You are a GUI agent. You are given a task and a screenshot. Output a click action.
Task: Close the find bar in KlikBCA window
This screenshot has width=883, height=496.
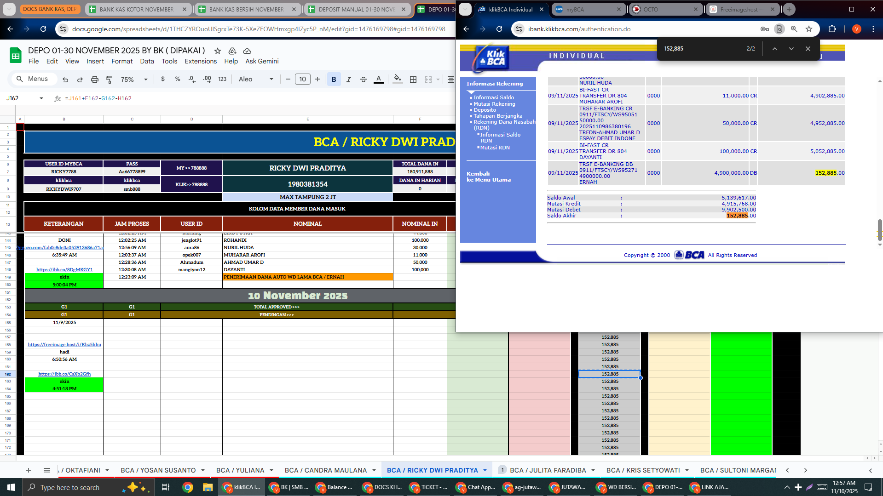(808, 49)
